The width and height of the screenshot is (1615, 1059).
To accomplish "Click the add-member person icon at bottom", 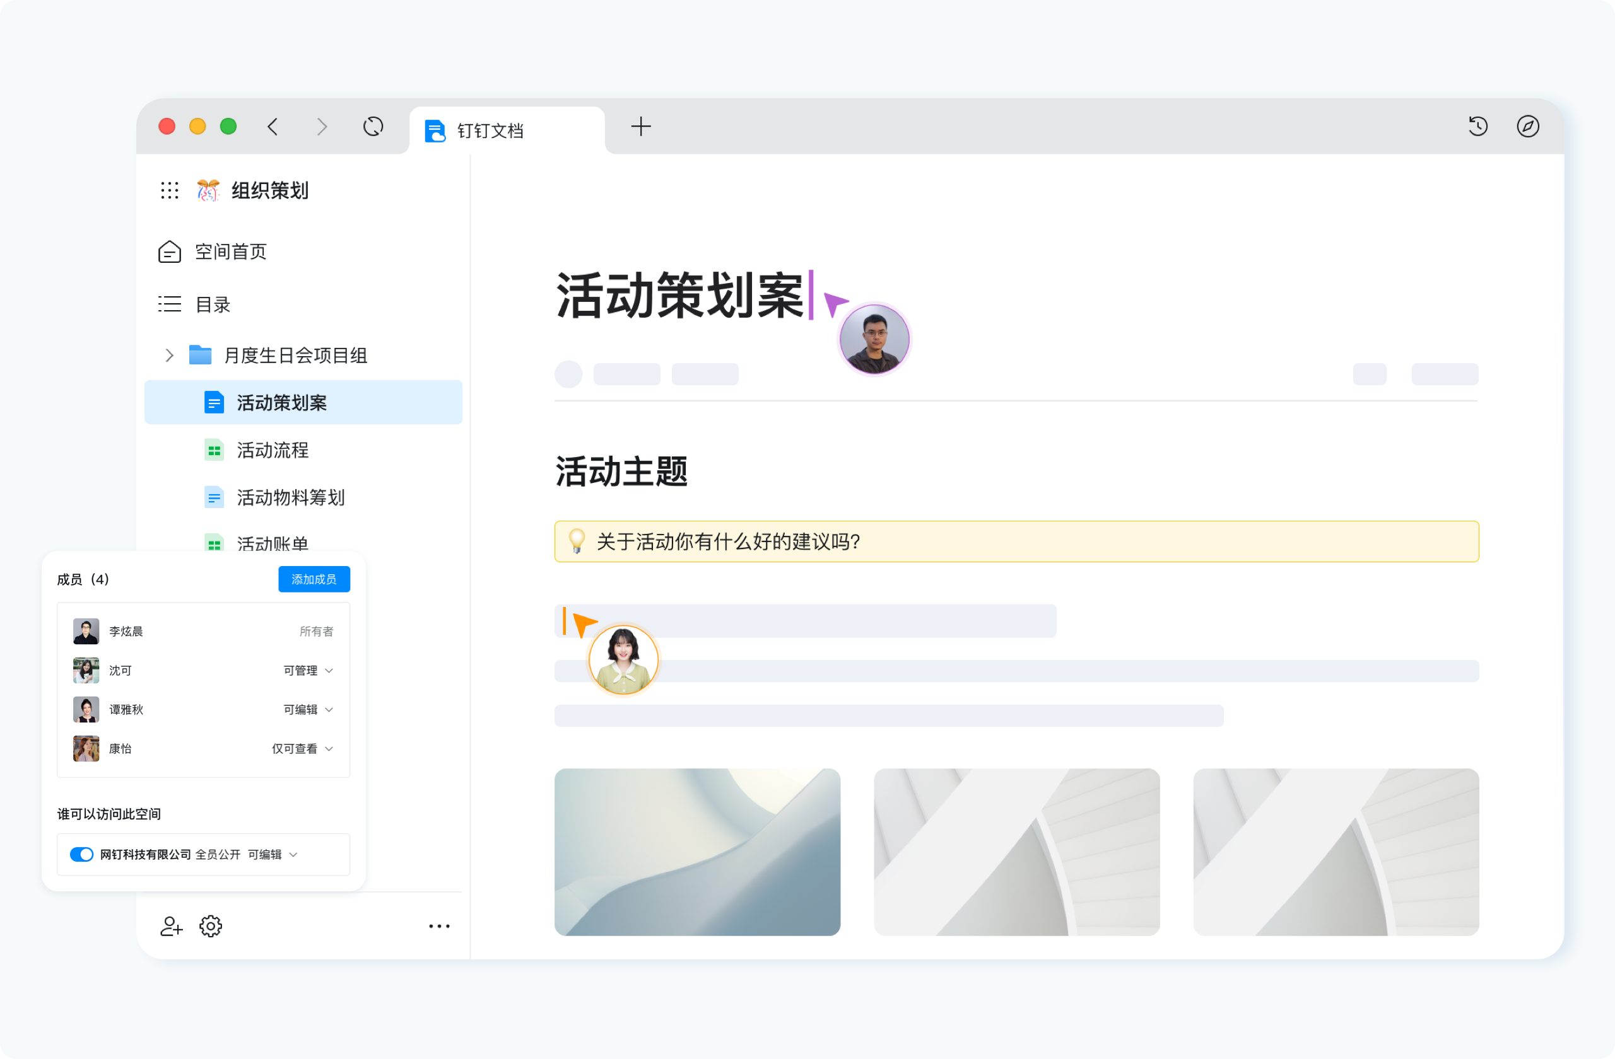I will (172, 926).
